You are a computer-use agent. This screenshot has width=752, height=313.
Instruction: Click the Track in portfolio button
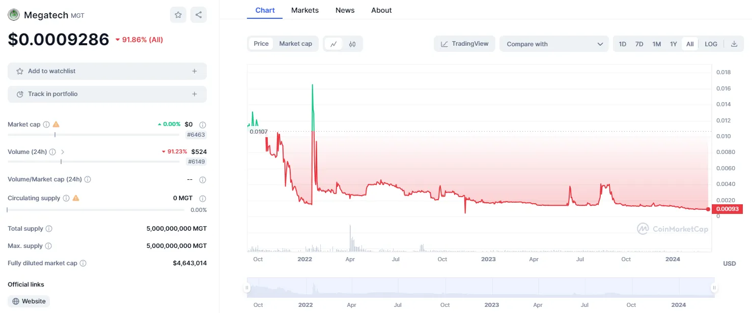tap(107, 94)
